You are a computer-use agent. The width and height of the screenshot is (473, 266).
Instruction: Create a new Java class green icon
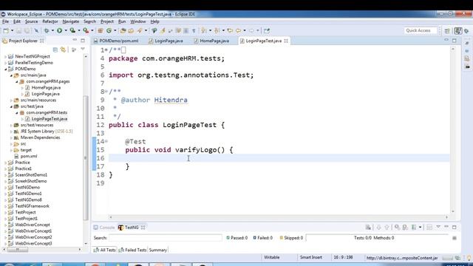click(x=109, y=30)
